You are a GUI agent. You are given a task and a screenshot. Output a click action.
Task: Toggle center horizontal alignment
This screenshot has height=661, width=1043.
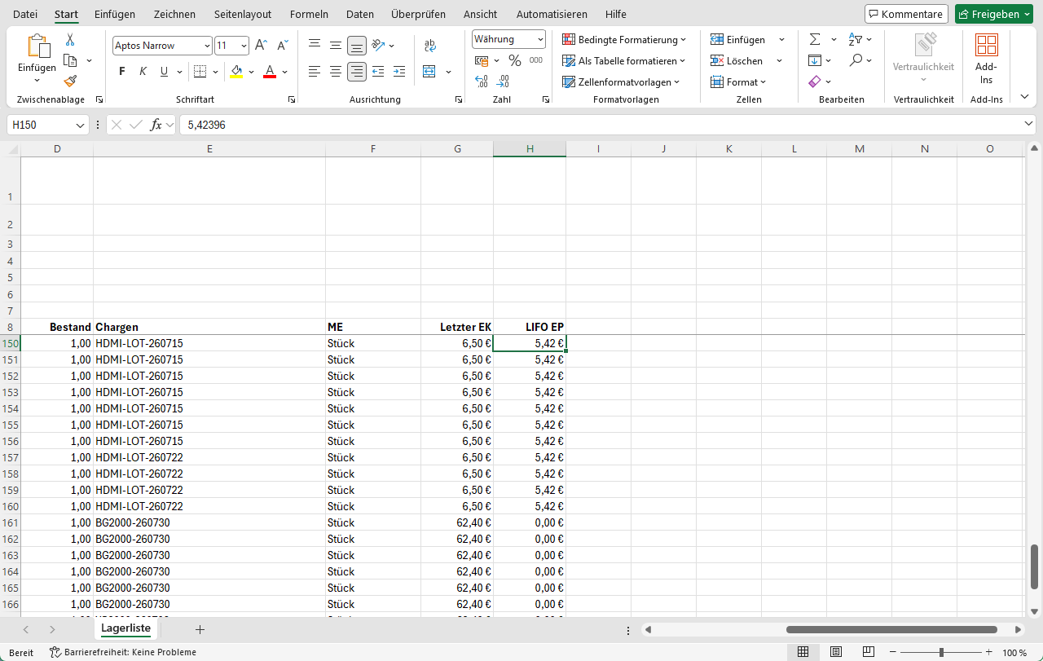[x=336, y=72]
